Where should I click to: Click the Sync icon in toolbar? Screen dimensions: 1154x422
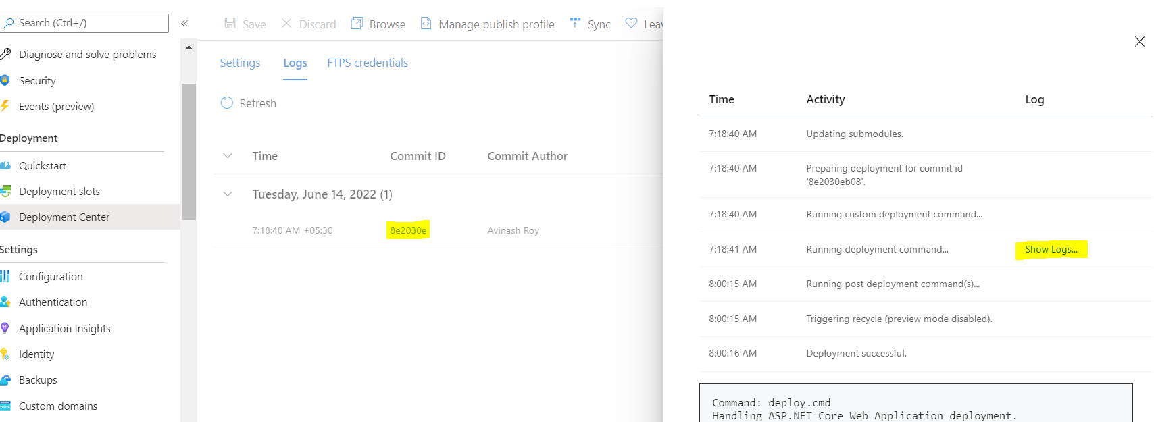pyautogui.click(x=575, y=23)
